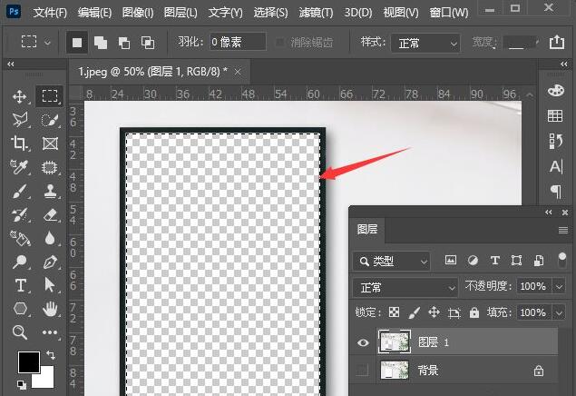Image resolution: width=576 pixels, height=396 pixels.
Task: Expand the 不透明度 opacity slider arrow
Action: tap(559, 286)
